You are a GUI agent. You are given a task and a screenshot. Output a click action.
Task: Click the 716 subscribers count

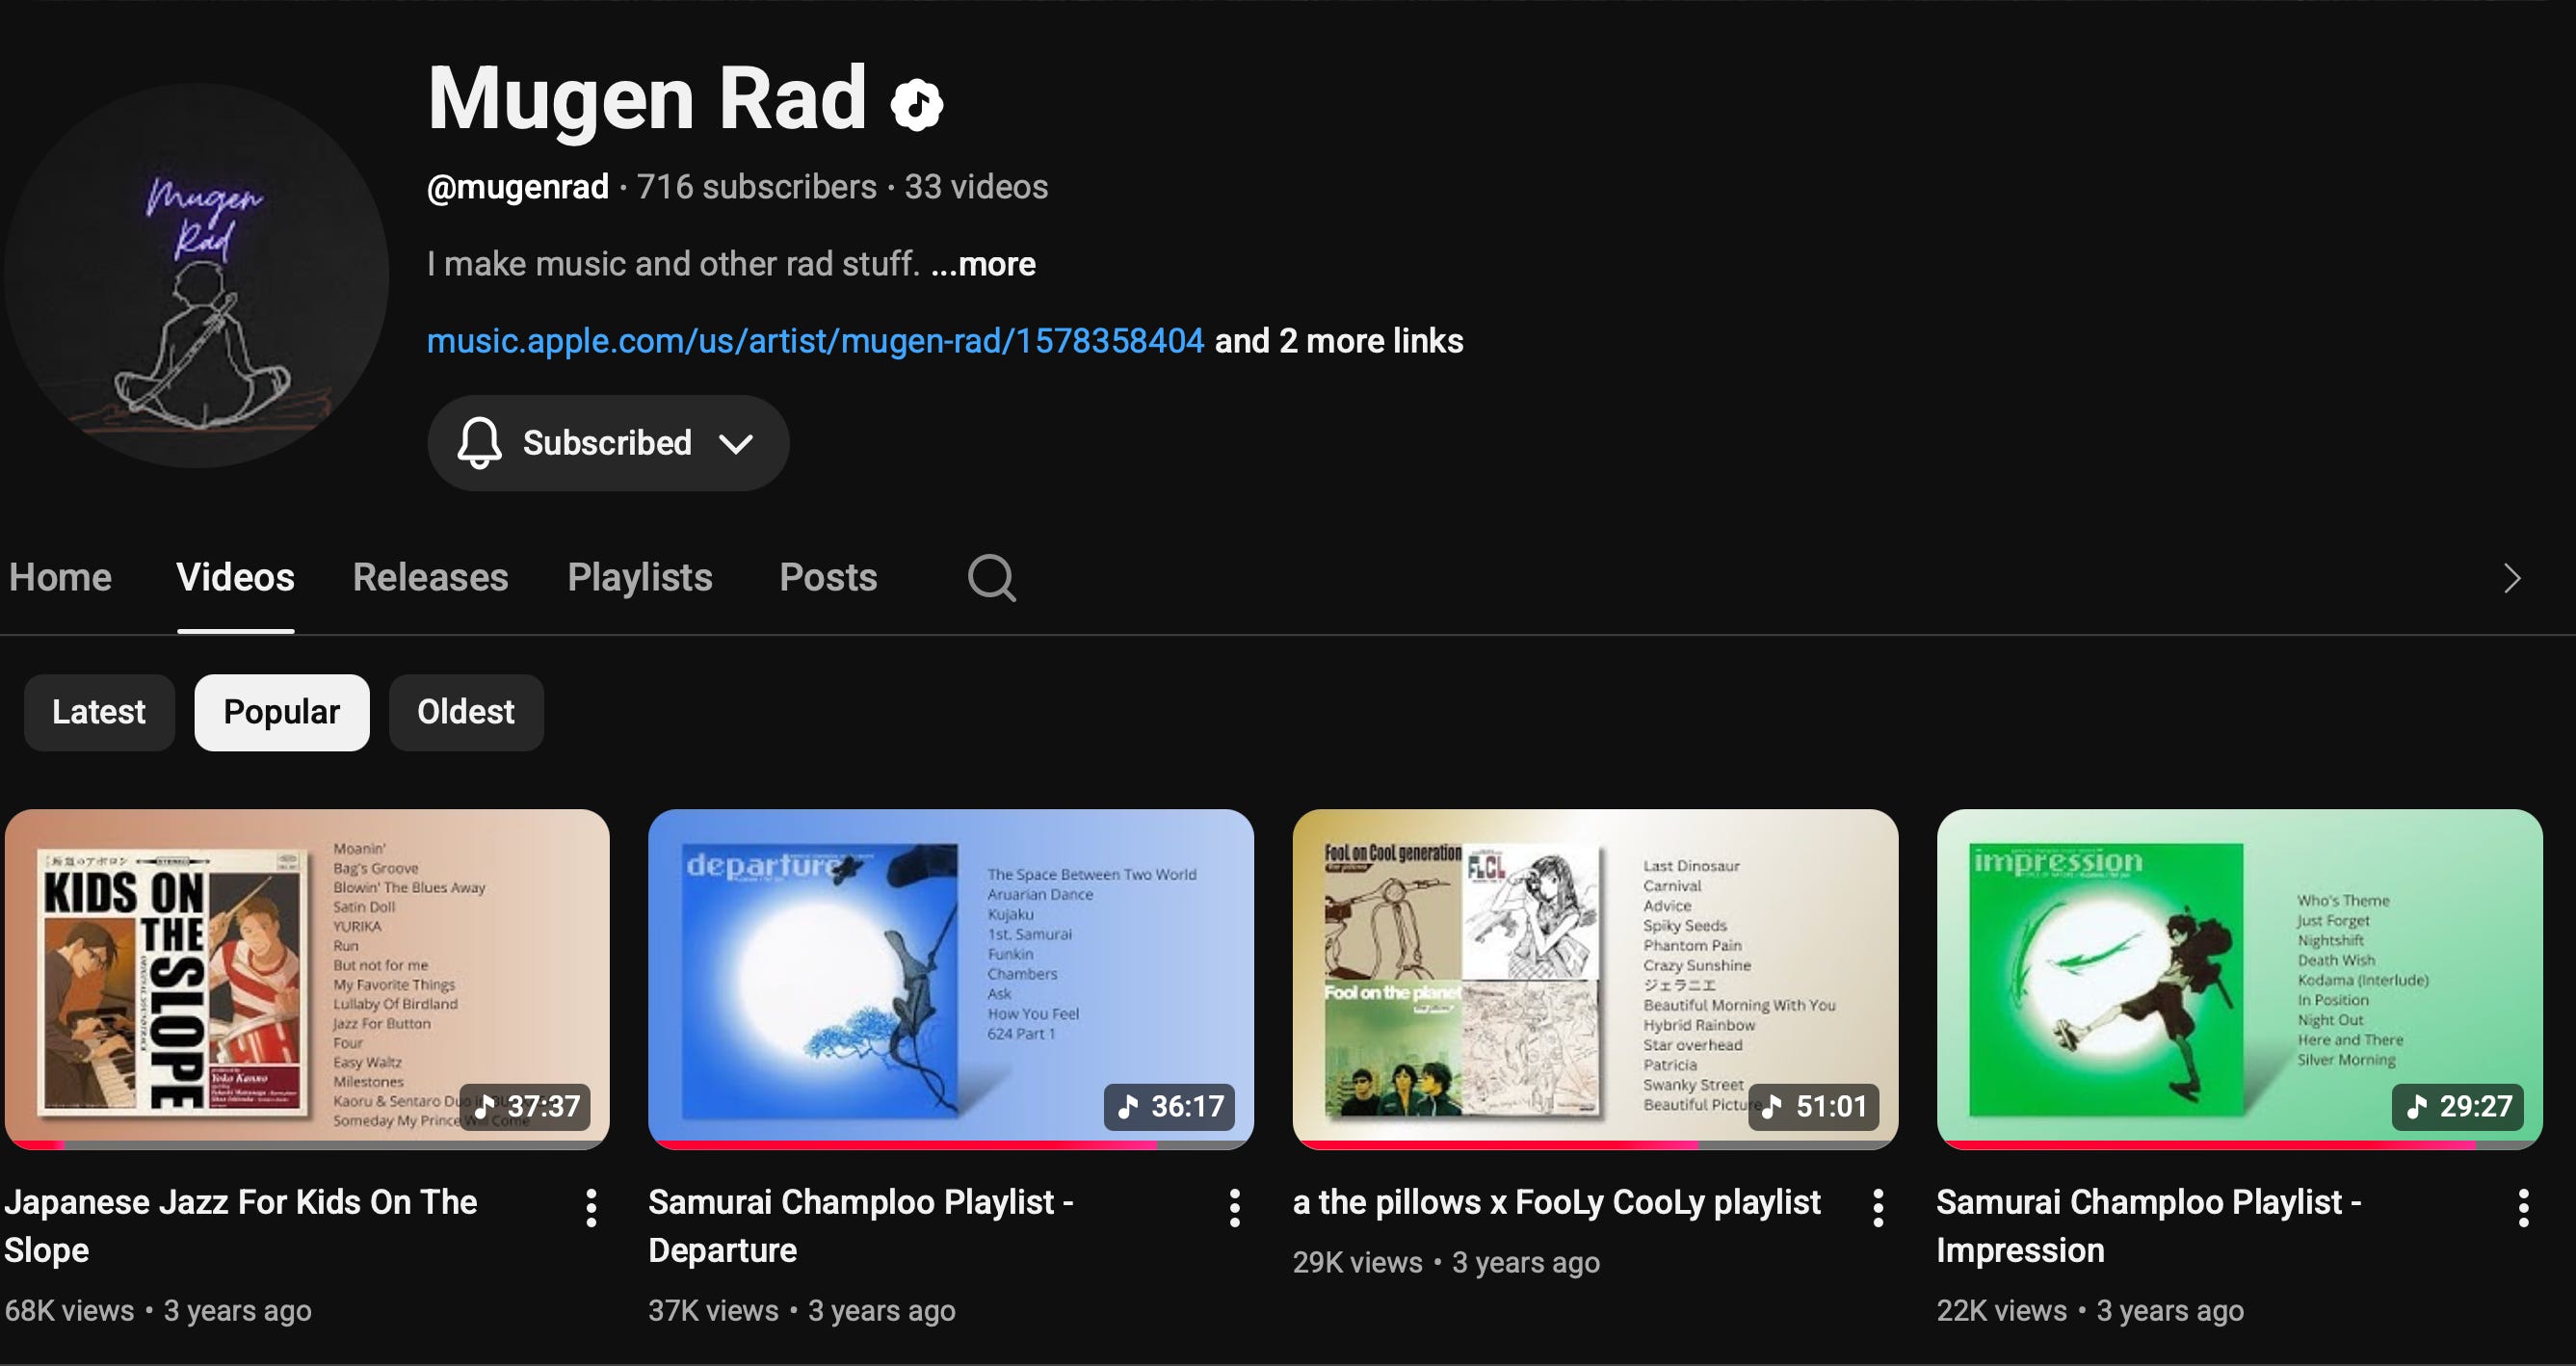click(x=756, y=187)
